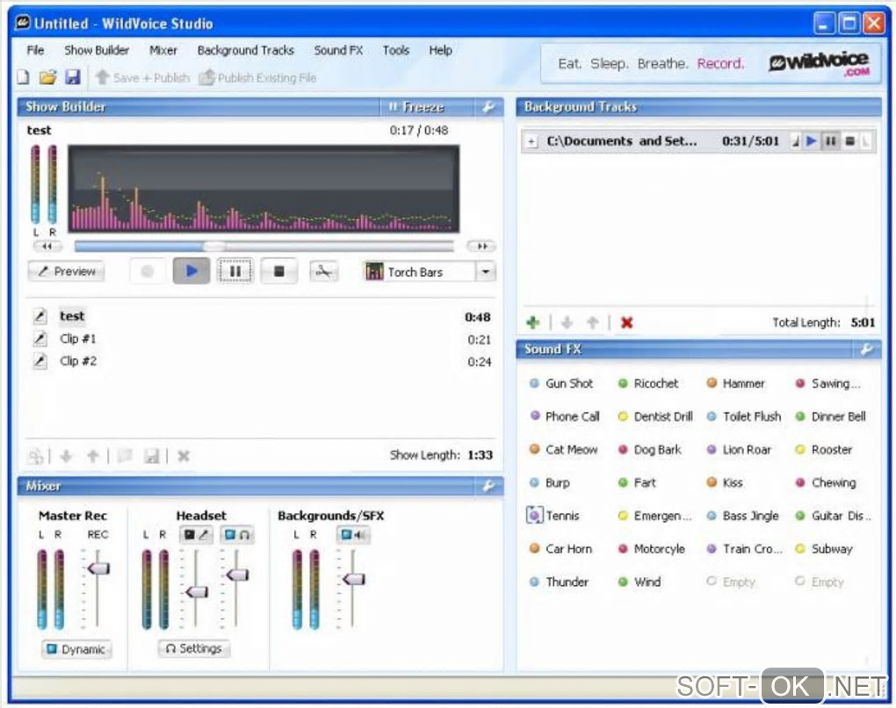The height and width of the screenshot is (708, 896).
Task: Move background track down arrow
Action: pyautogui.click(x=567, y=323)
